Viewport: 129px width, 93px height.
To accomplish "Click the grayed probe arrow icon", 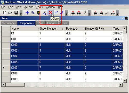I will point(85,13).
